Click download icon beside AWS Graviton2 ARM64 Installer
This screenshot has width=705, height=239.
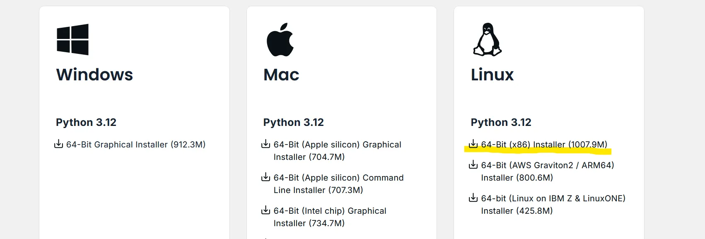(x=473, y=165)
